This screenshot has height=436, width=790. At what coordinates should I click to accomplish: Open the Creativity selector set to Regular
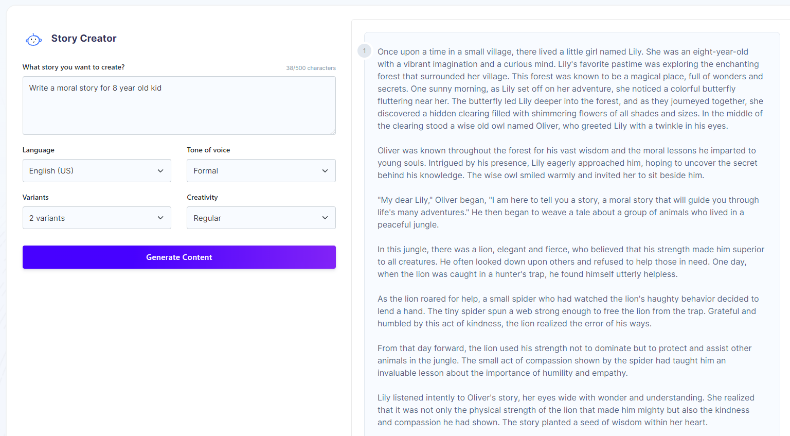coord(261,218)
